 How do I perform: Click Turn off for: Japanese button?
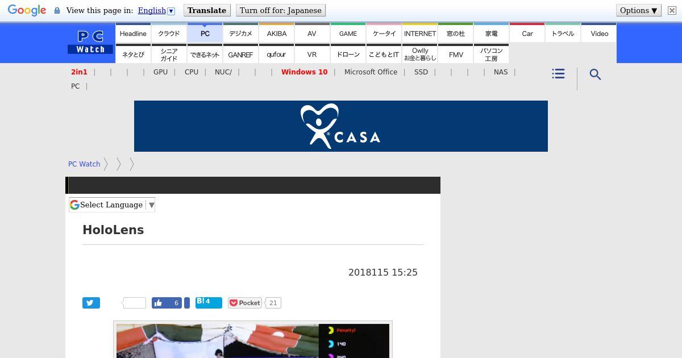[x=281, y=10]
